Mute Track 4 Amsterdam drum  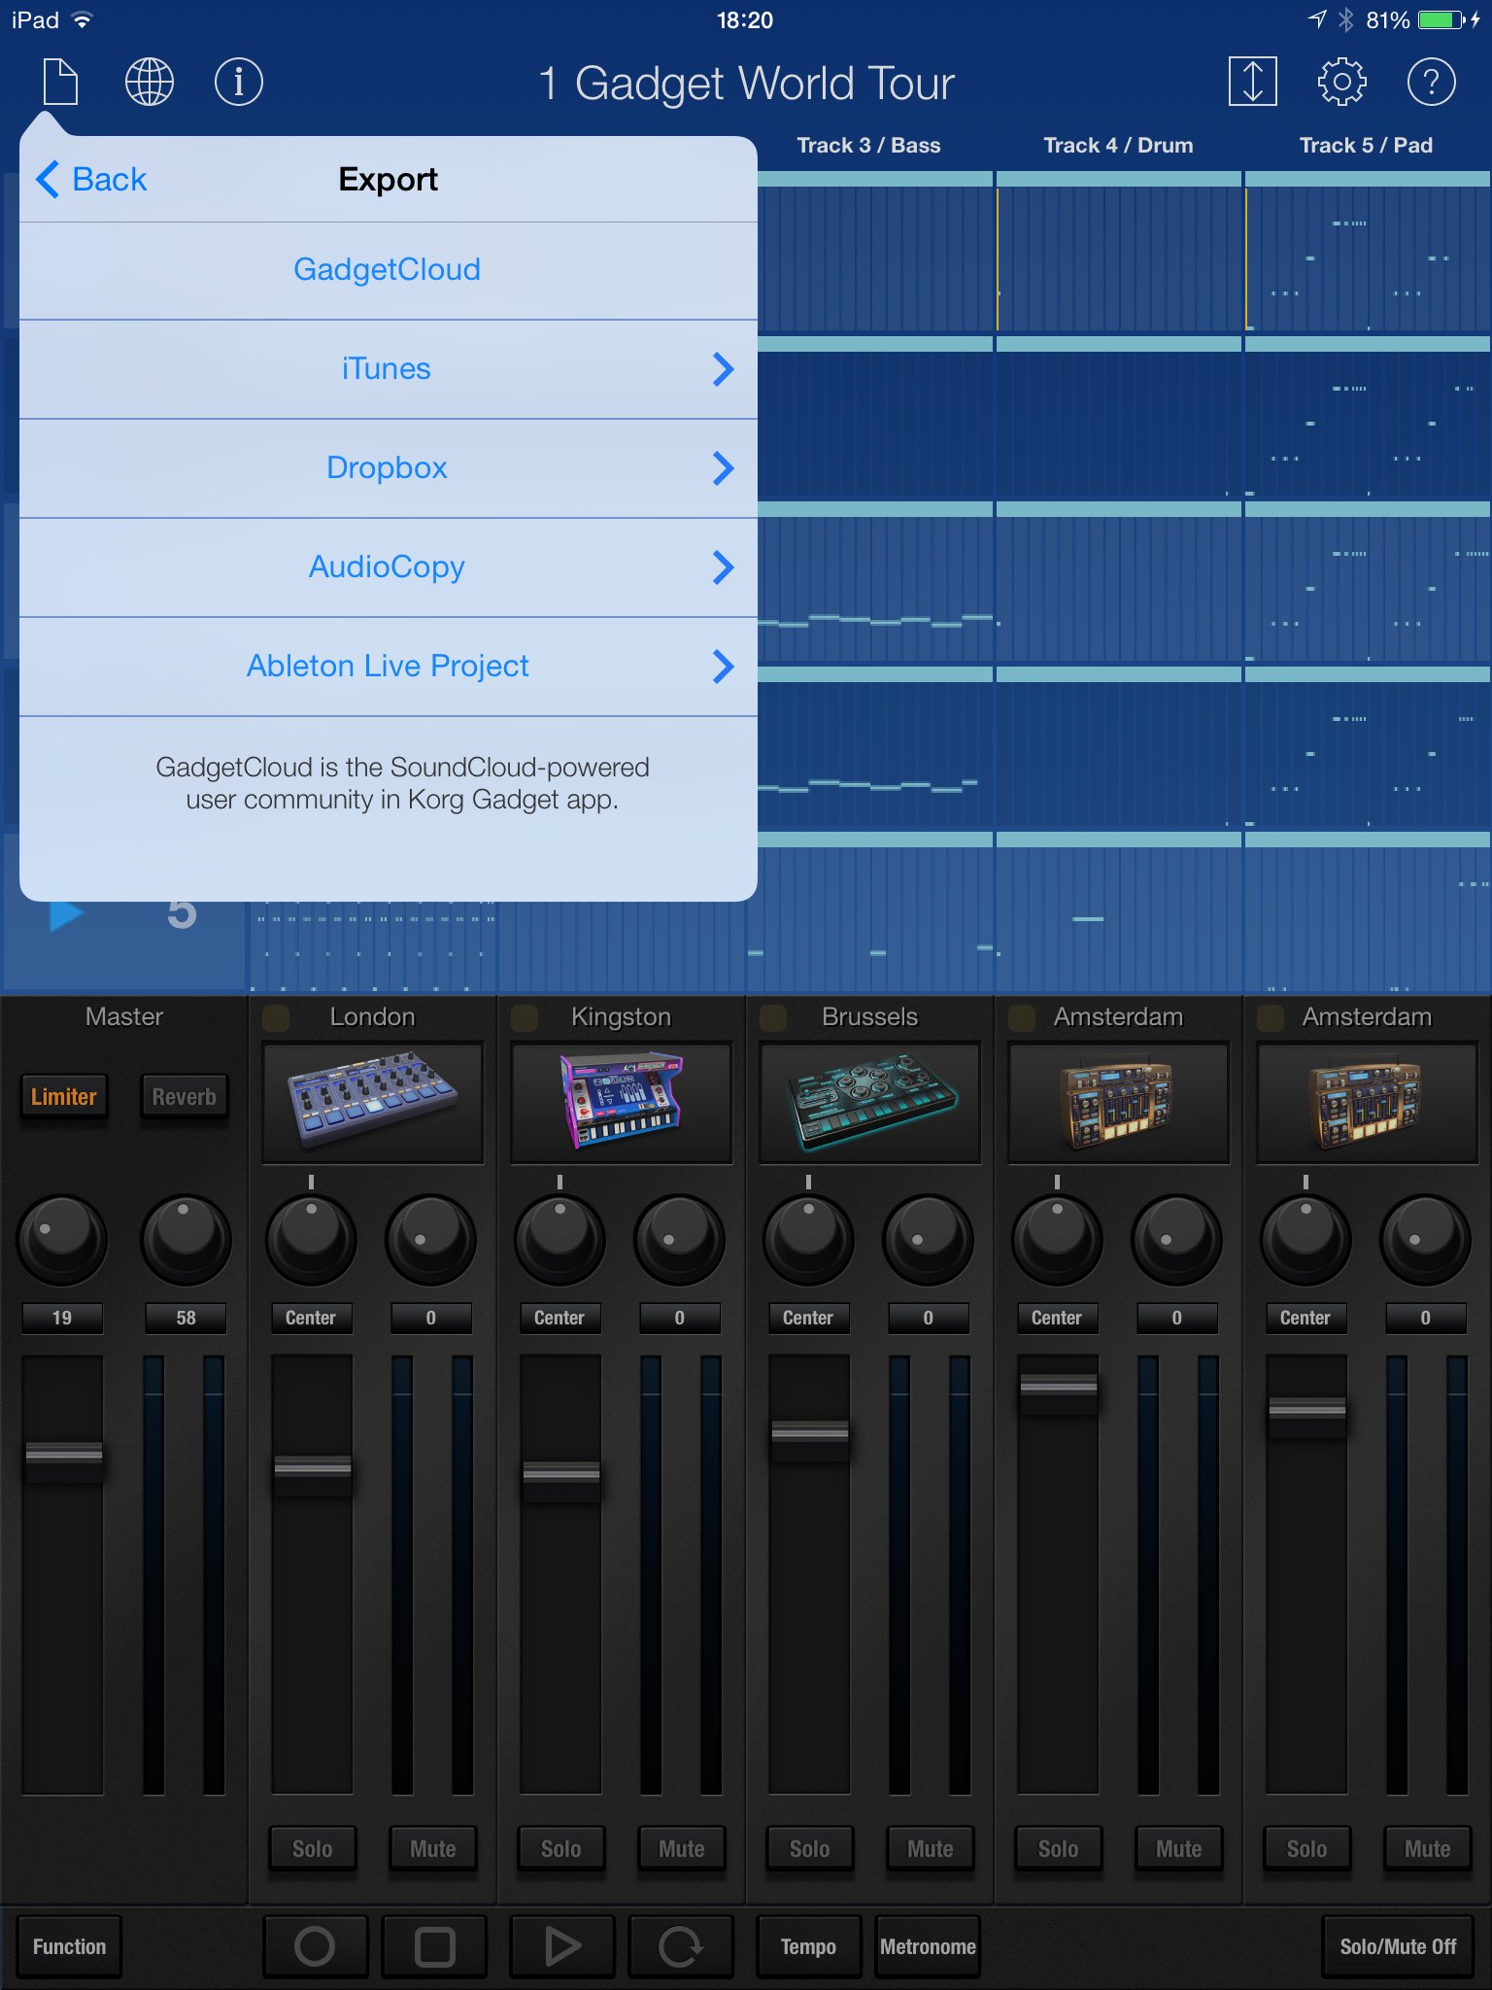pyautogui.click(x=1179, y=1849)
